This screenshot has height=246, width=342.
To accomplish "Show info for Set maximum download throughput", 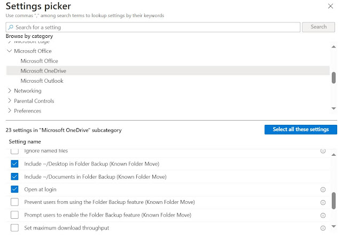I will point(323,228).
